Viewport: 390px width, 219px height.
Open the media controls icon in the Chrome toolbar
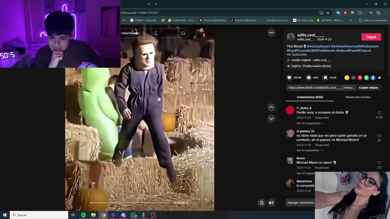click(371, 13)
